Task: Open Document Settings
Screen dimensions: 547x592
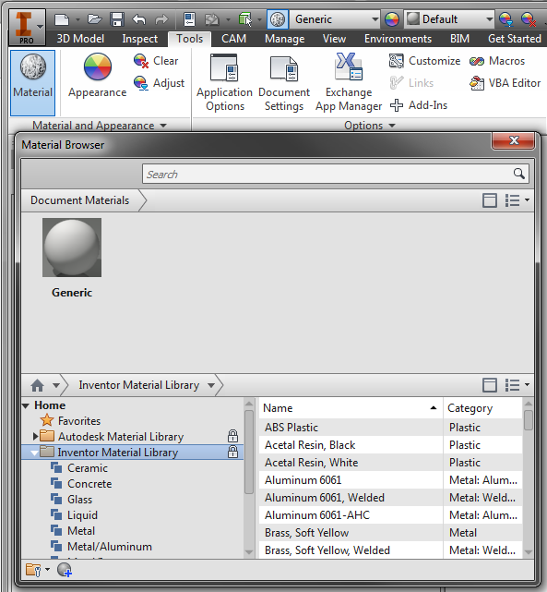Action: pyautogui.click(x=284, y=83)
